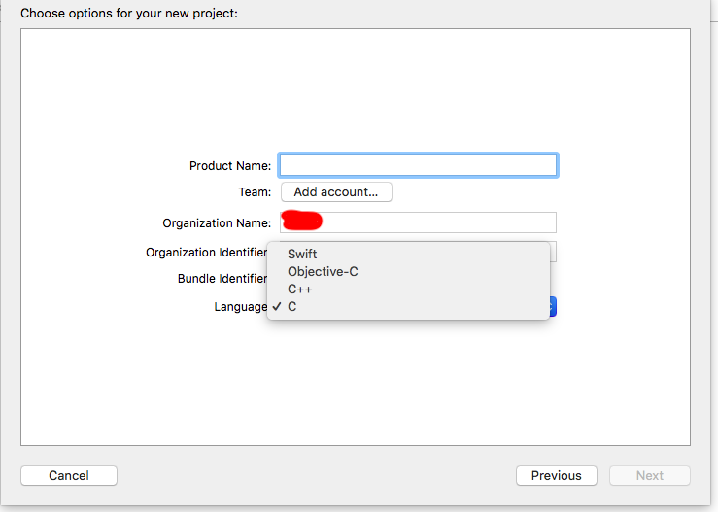Click the blue Language popup arrow
The image size is (718, 512).
[x=553, y=306]
